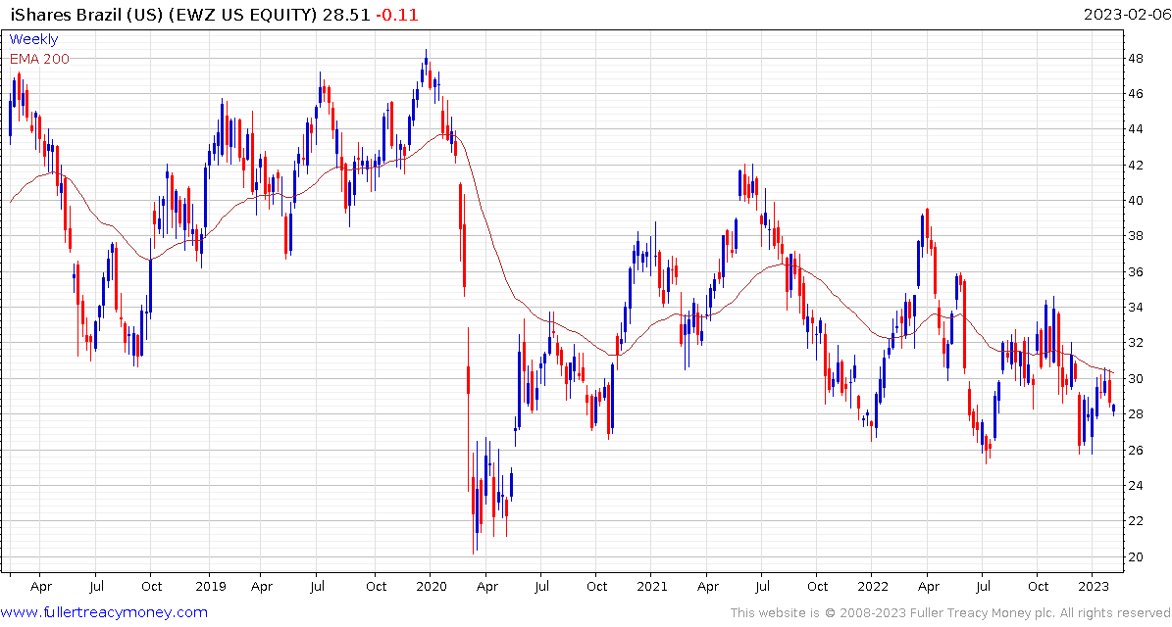Select the last price value 28.51
The height and width of the screenshot is (627, 1172).
click(347, 15)
